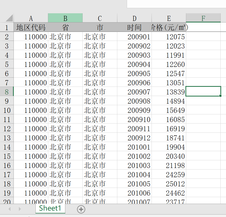Select column B header
226x217 pixels.
tap(65, 18)
